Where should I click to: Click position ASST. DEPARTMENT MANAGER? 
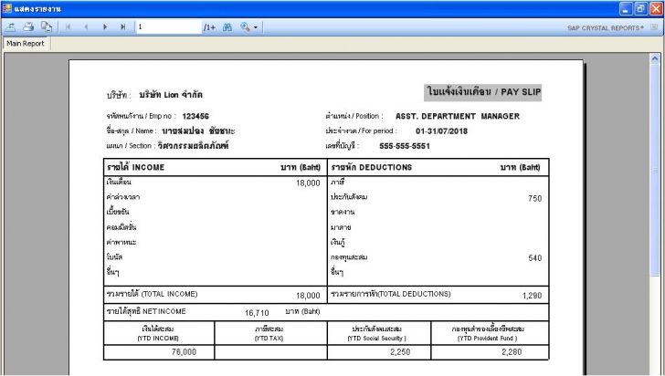(458, 116)
